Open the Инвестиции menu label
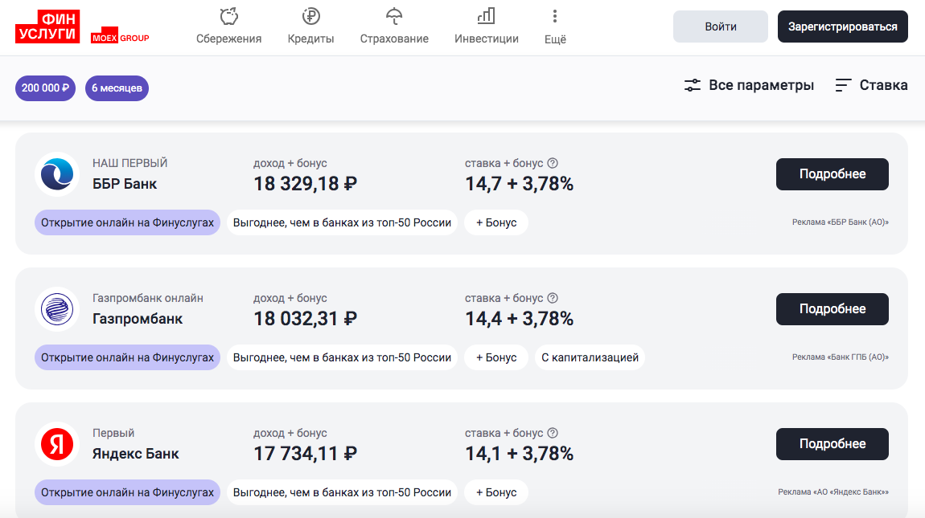This screenshot has height=518, width=925. point(486,39)
